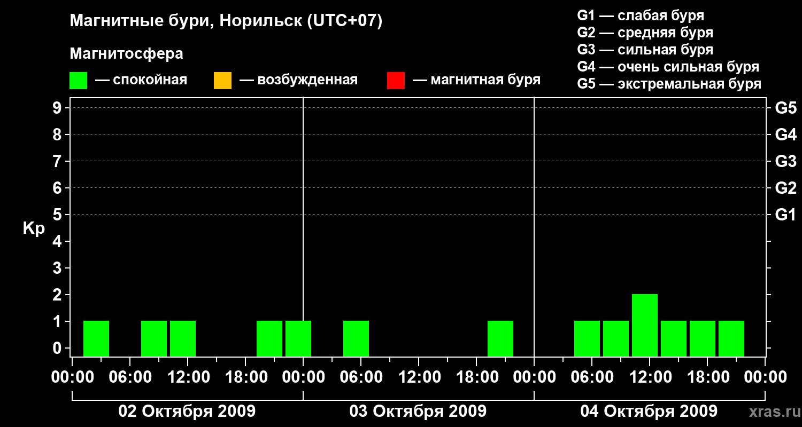Click the orange 'возбужденная' legend swatch
Screen dimensions: 802x427
(222, 81)
